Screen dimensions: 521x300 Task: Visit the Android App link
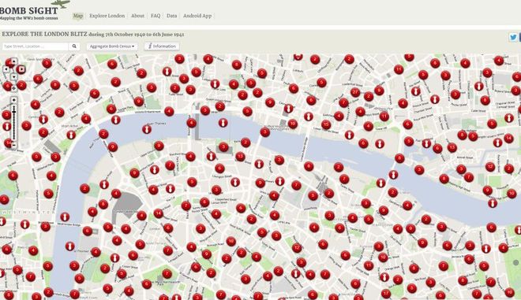(x=197, y=16)
